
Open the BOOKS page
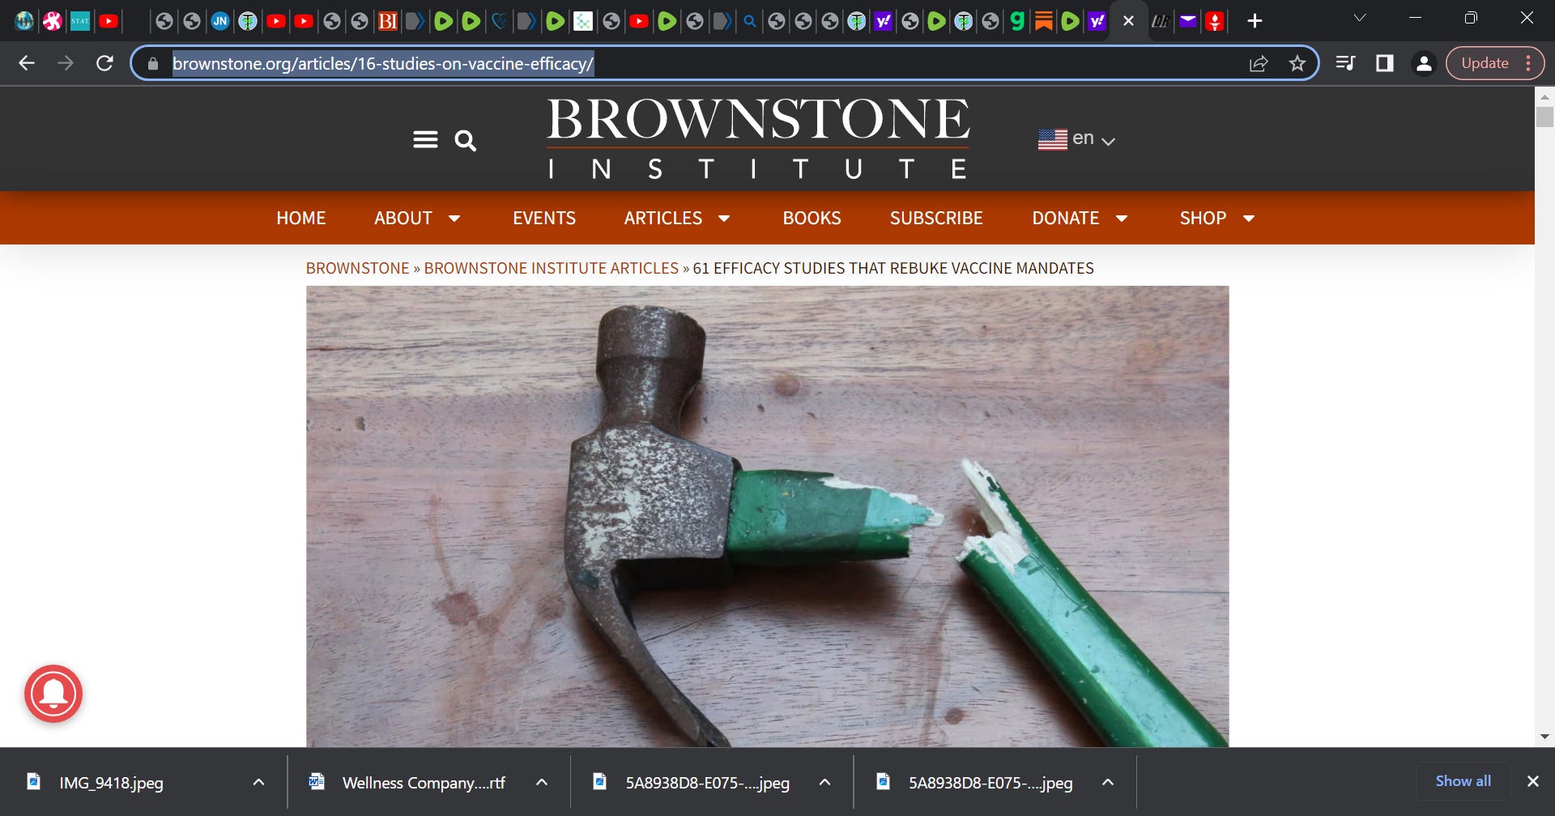point(812,218)
